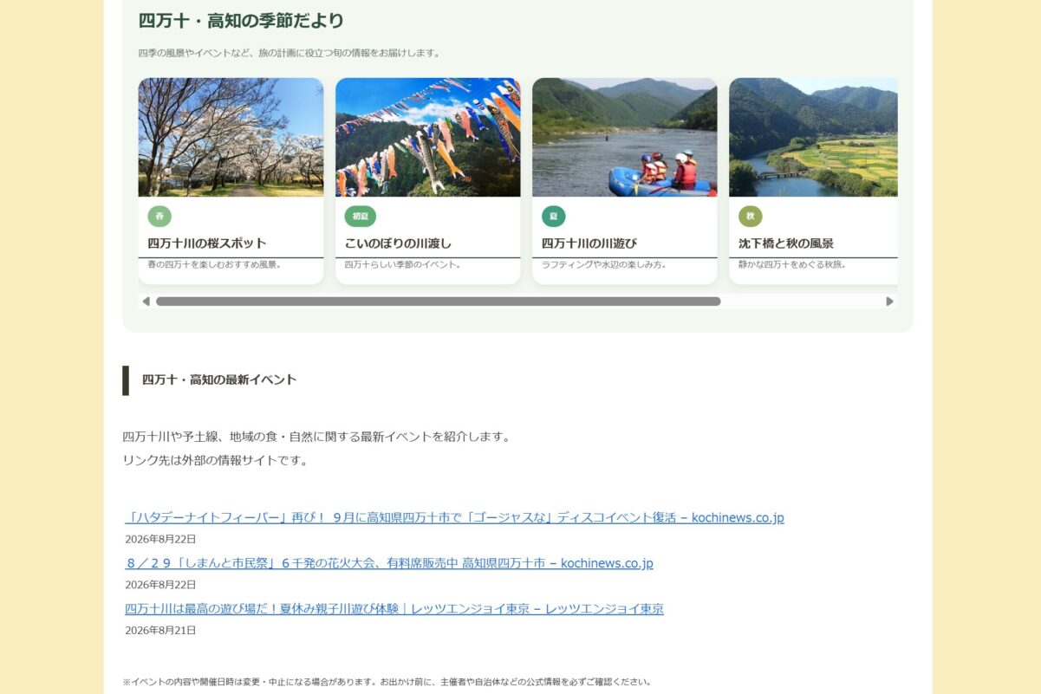This screenshot has width=1041, height=694.
Task: Click the carousel scroll left arrow
Action: [146, 302]
